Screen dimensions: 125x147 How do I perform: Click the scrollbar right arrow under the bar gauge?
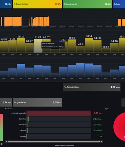(x=102, y=142)
